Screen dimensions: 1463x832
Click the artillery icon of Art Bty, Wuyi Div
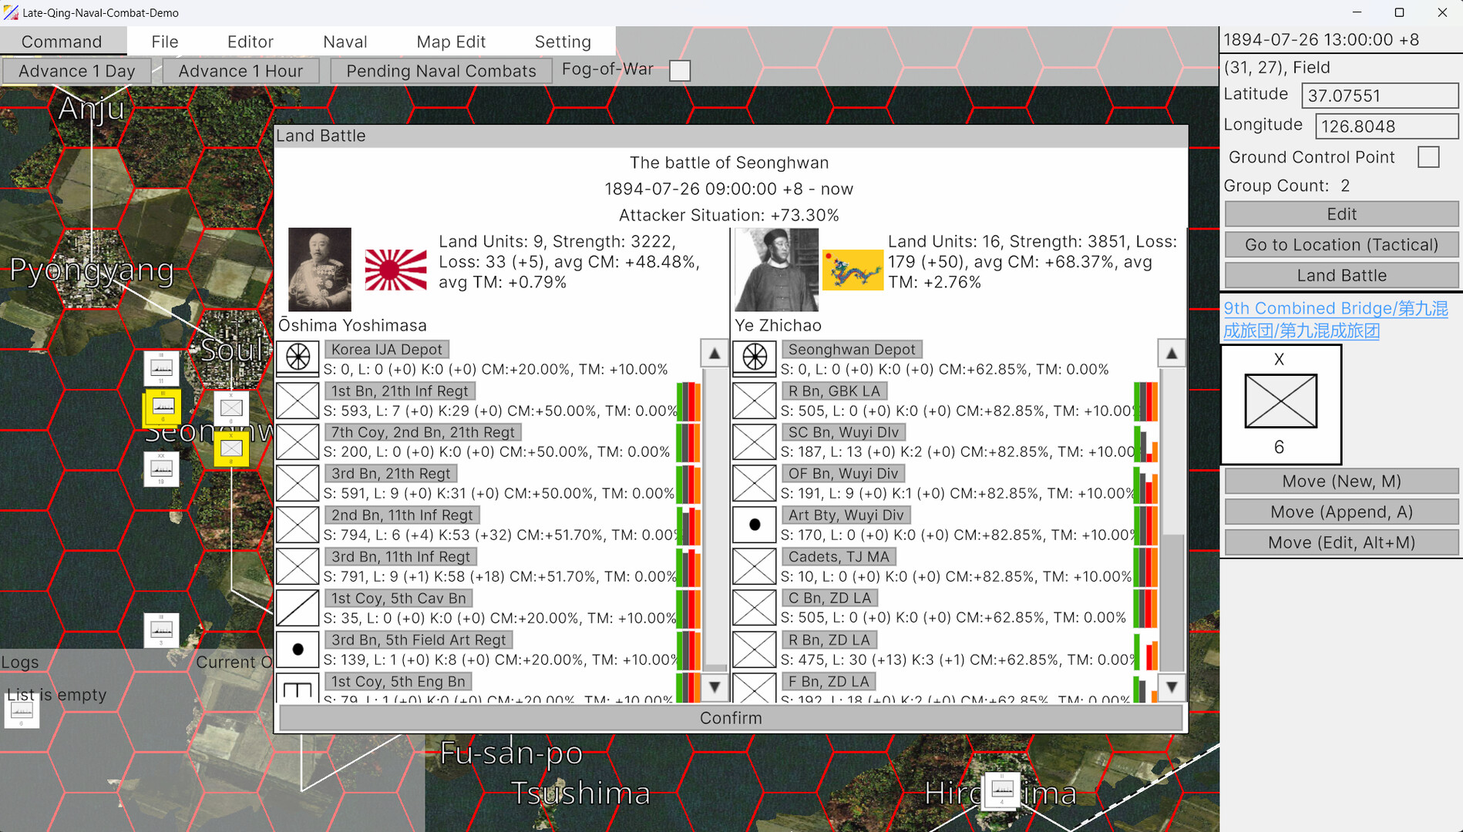[x=754, y=524]
